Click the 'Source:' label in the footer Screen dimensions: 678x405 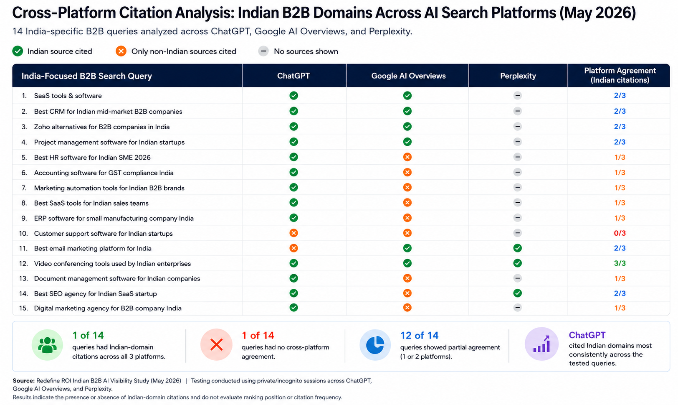pyautogui.click(x=24, y=381)
